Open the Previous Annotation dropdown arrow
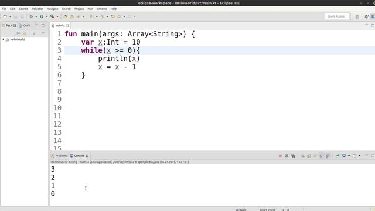 [x=107, y=16]
